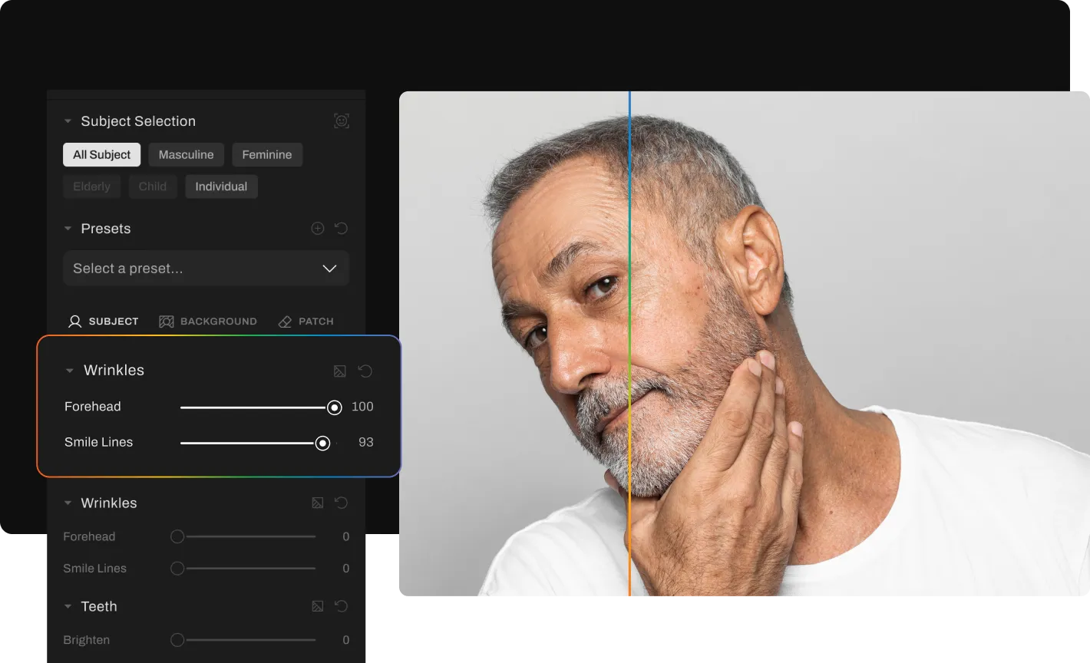This screenshot has height=663, width=1090.
Task: Click reset icon in lower Wrinkles section
Action: 342,503
